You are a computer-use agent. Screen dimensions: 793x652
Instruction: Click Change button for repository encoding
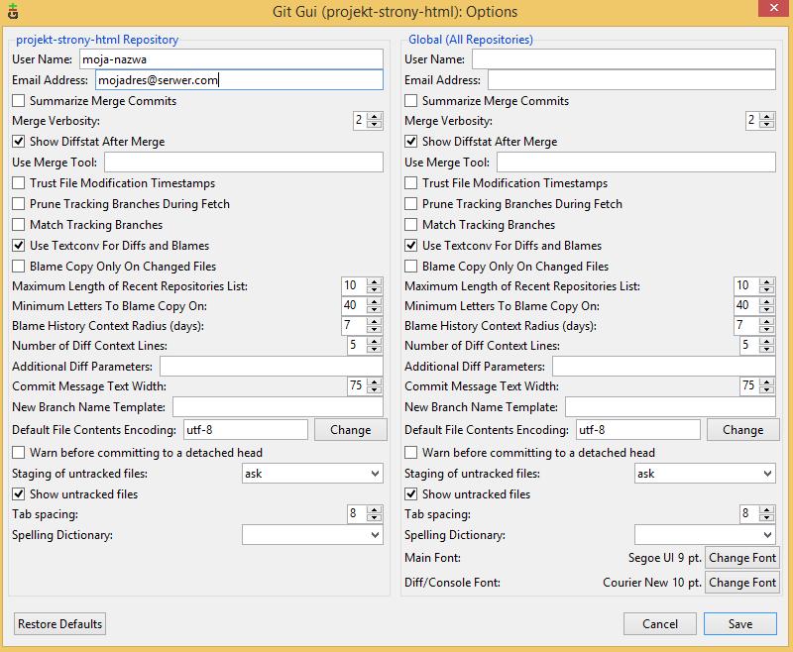pyautogui.click(x=351, y=430)
